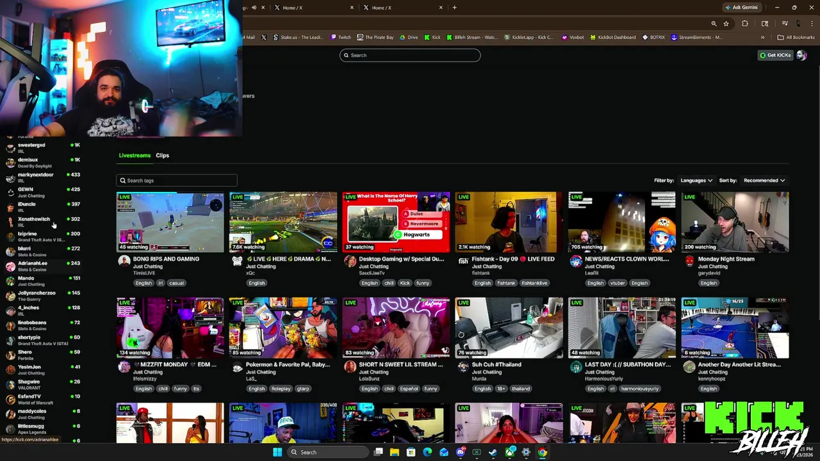Open MIZZFIT MONDAY stream title

pyautogui.click(x=175, y=365)
